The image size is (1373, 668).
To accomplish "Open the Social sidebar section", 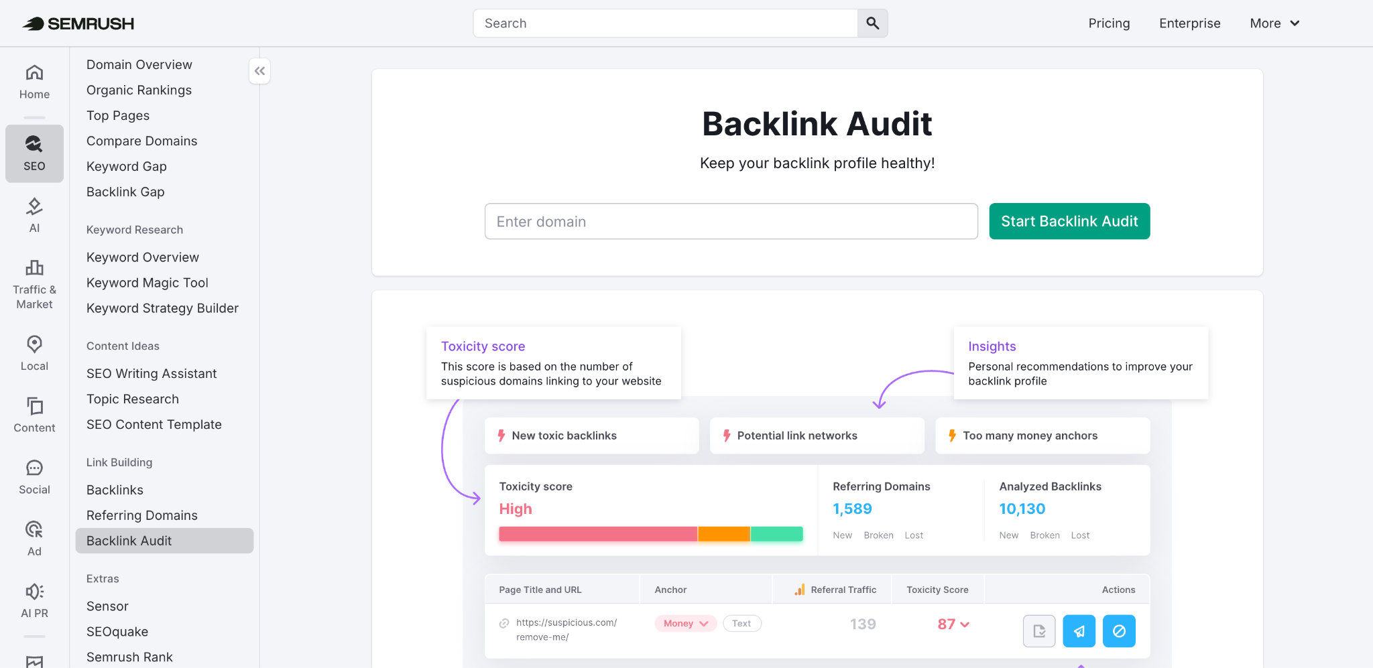I will coord(34,477).
